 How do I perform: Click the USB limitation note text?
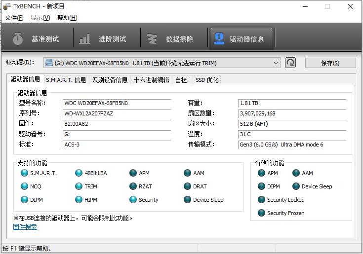(73, 218)
